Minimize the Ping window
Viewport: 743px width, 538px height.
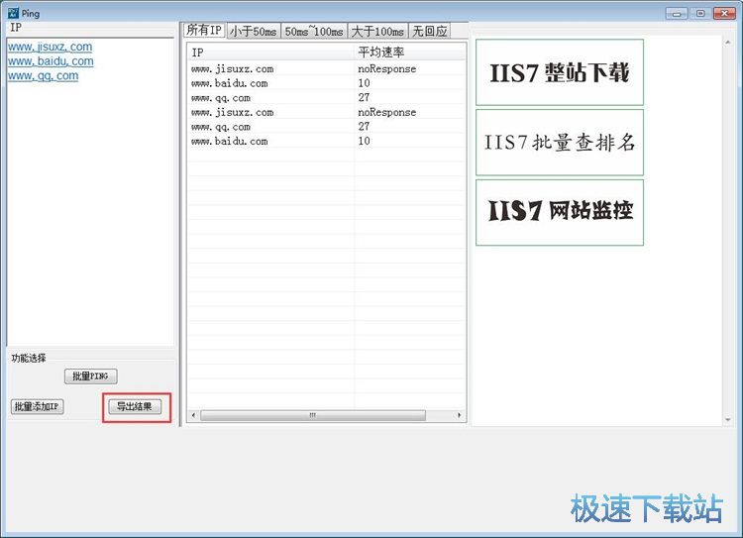[677, 13]
